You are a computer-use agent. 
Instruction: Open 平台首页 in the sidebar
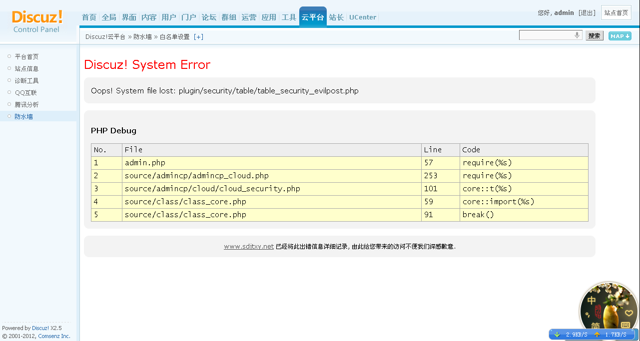[26, 57]
